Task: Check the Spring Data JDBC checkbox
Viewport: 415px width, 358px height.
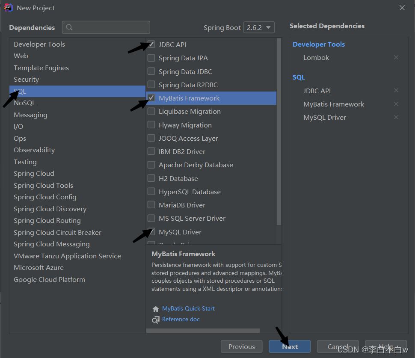Action: 151,71
